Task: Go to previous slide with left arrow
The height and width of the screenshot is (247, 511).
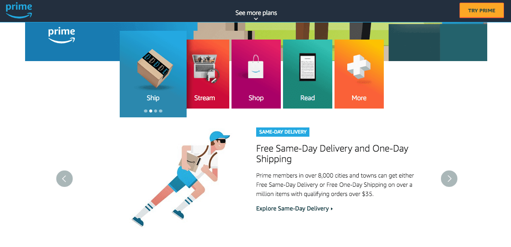Action: [65, 179]
